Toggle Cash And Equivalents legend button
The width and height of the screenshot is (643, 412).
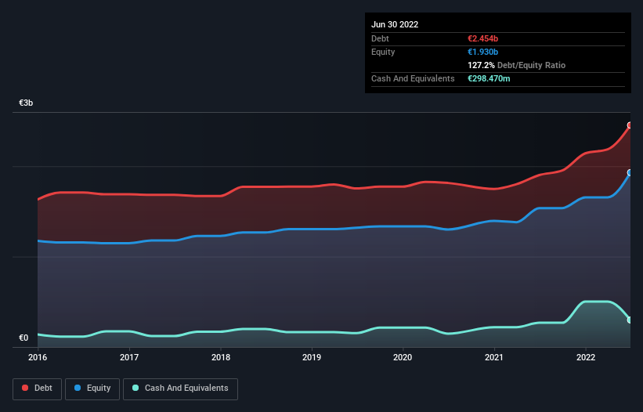180,389
